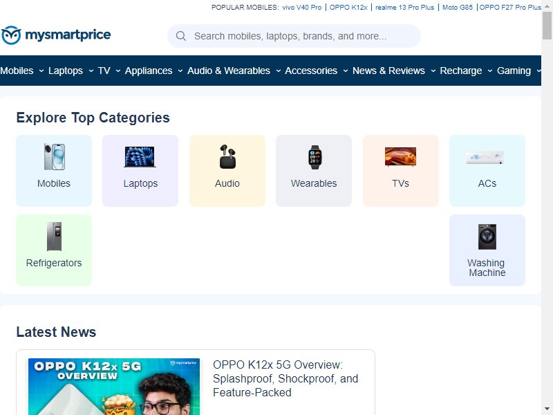This screenshot has width=553, height=415.
Task: Select the Refrigerators category label
Action: coord(54,264)
